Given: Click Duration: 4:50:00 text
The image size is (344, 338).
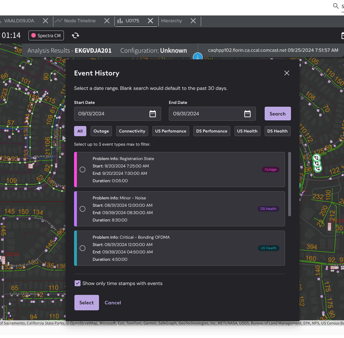Looking at the screenshot, I should tap(110, 259).
